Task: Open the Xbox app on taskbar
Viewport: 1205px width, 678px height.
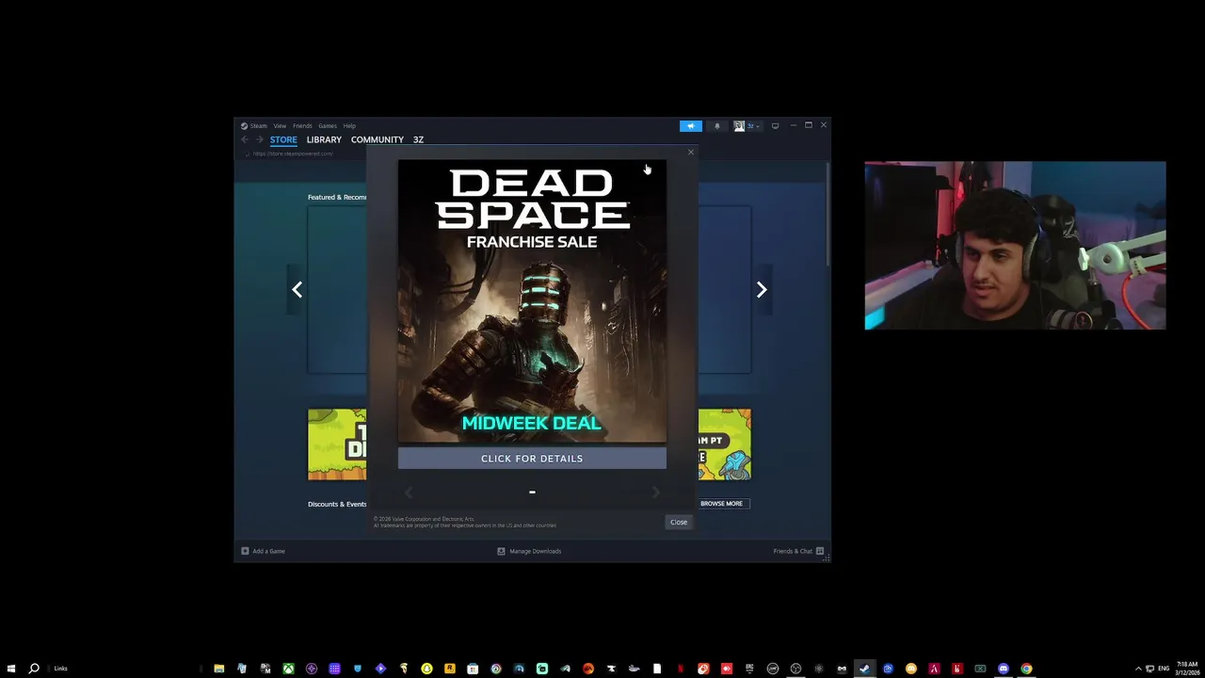Action: coord(288,669)
